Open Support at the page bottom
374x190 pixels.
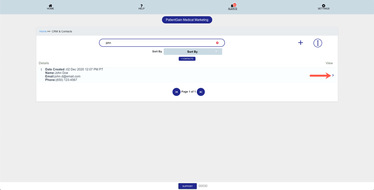point(187,186)
